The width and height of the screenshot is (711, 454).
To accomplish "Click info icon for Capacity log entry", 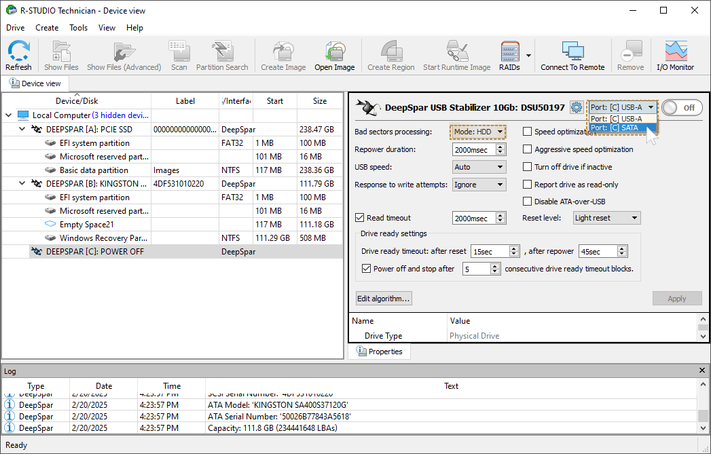I will click(x=9, y=428).
